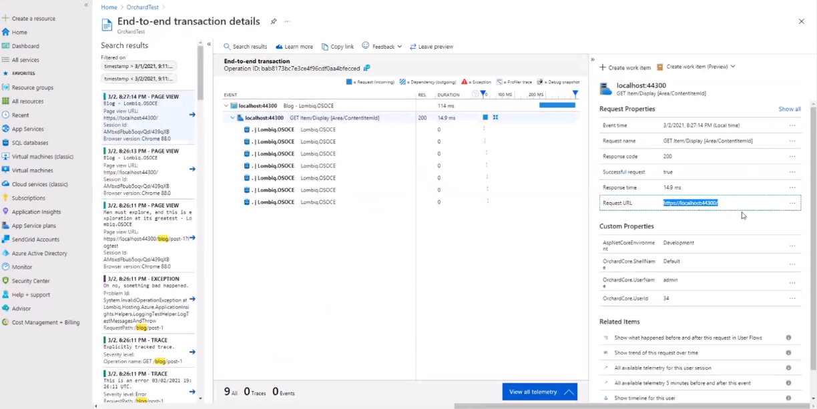
Task: Open Help + support
Action: coord(29,295)
